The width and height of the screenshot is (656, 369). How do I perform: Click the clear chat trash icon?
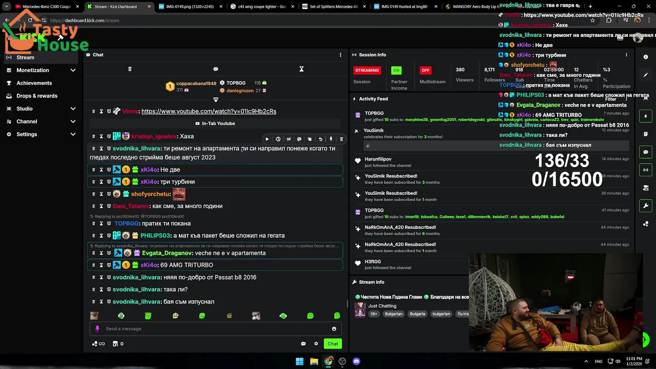(130, 69)
